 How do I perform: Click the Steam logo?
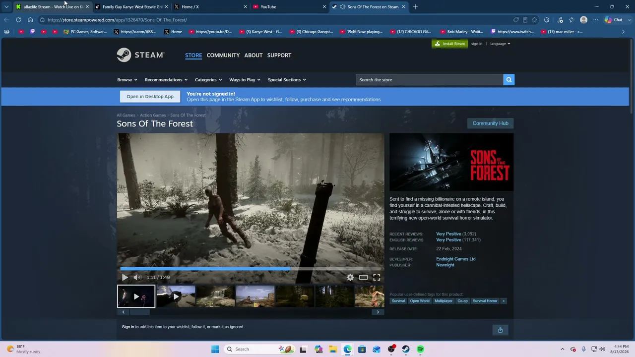pyautogui.click(x=140, y=55)
